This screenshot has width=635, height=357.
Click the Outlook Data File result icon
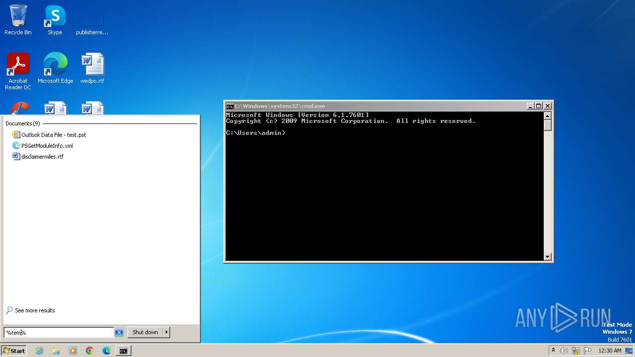16,135
